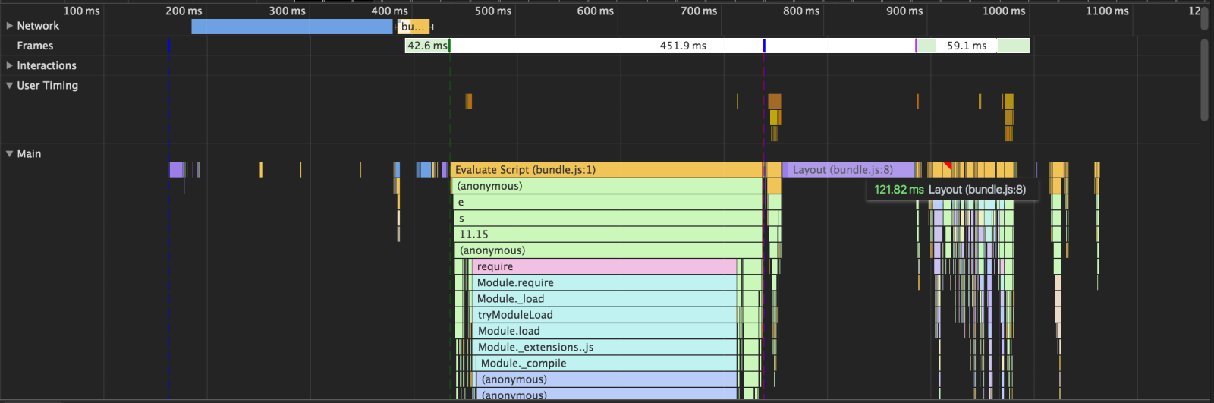Select the tryModuleLoad bar
The height and width of the screenshot is (403, 1214).
(x=605, y=315)
